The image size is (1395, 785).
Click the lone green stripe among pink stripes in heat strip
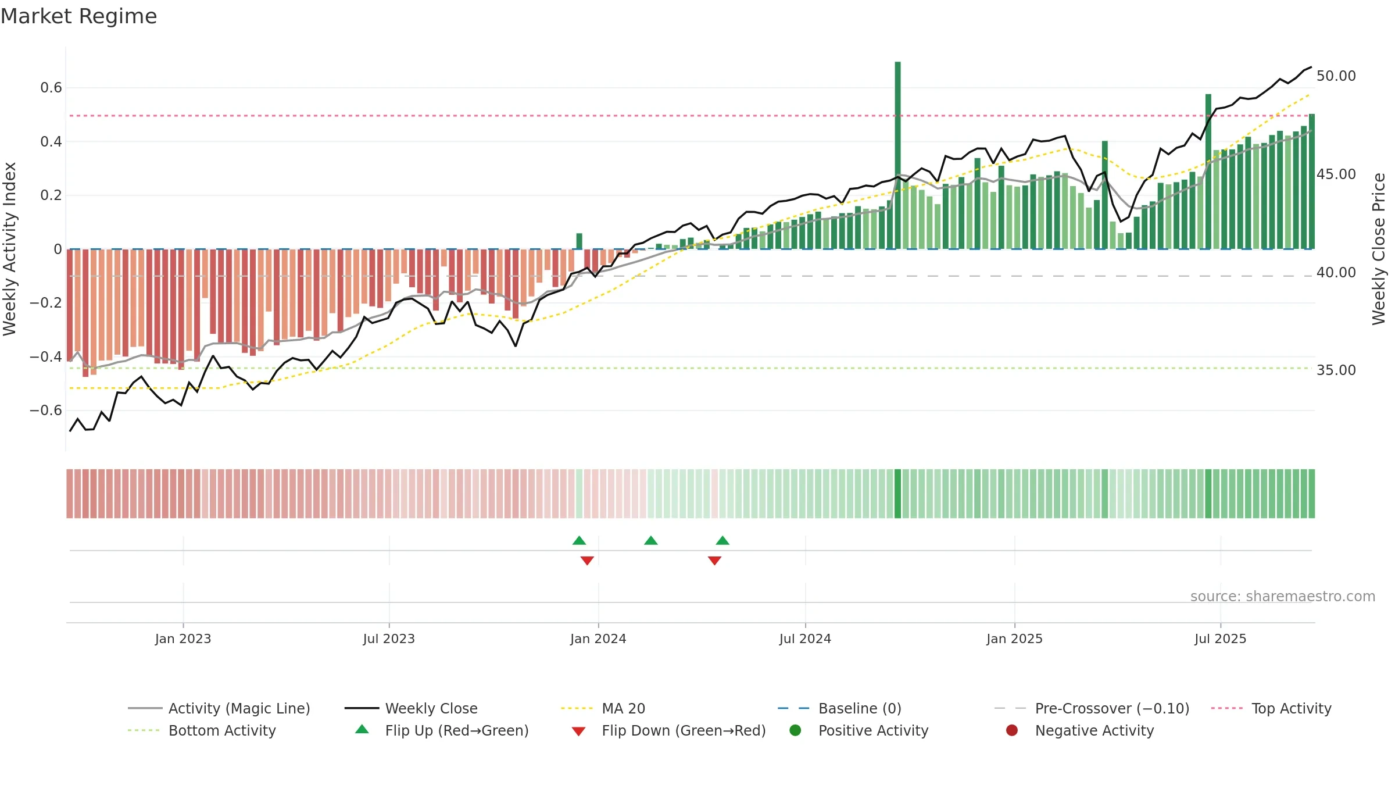[x=579, y=494]
